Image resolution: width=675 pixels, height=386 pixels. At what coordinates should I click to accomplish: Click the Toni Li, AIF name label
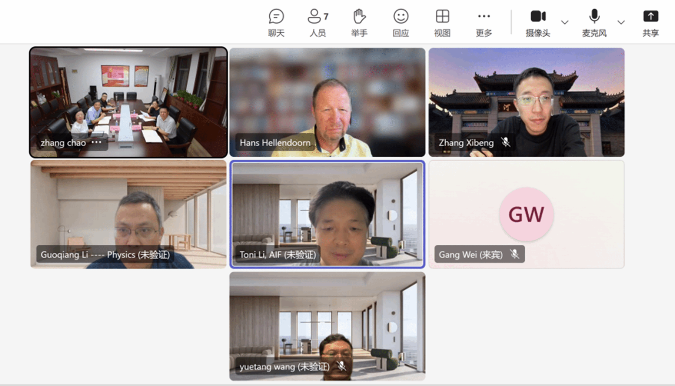(277, 254)
